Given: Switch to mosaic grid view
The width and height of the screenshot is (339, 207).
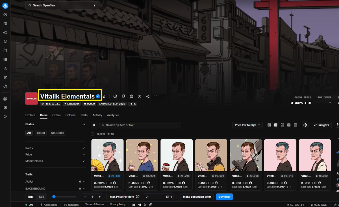Looking at the screenshot, I should click(282, 125).
